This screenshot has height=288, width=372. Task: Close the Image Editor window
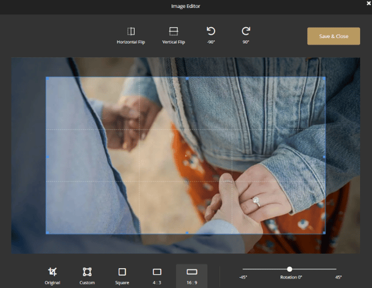click(368, 3)
